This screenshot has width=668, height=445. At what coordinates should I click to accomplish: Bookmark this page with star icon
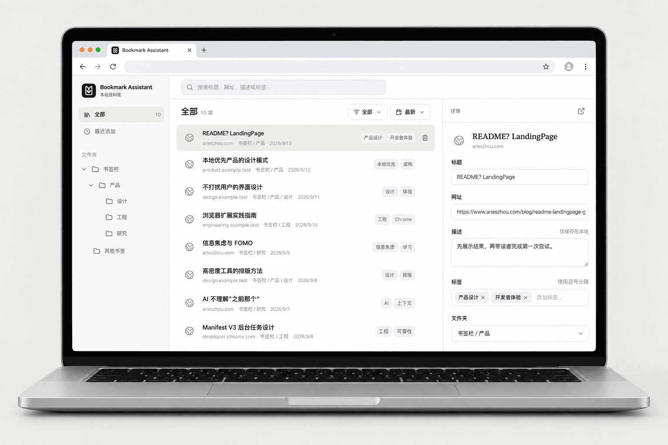(x=546, y=66)
